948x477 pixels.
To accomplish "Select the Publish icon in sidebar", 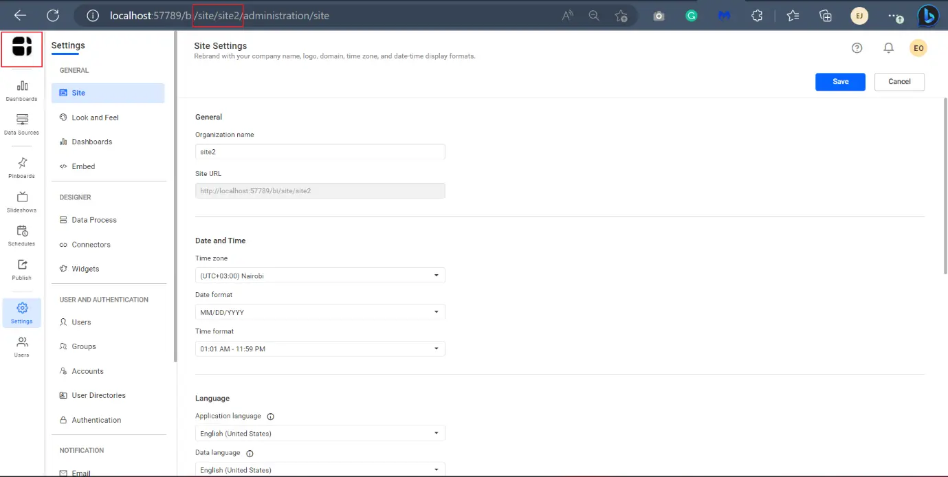I will click(21, 268).
